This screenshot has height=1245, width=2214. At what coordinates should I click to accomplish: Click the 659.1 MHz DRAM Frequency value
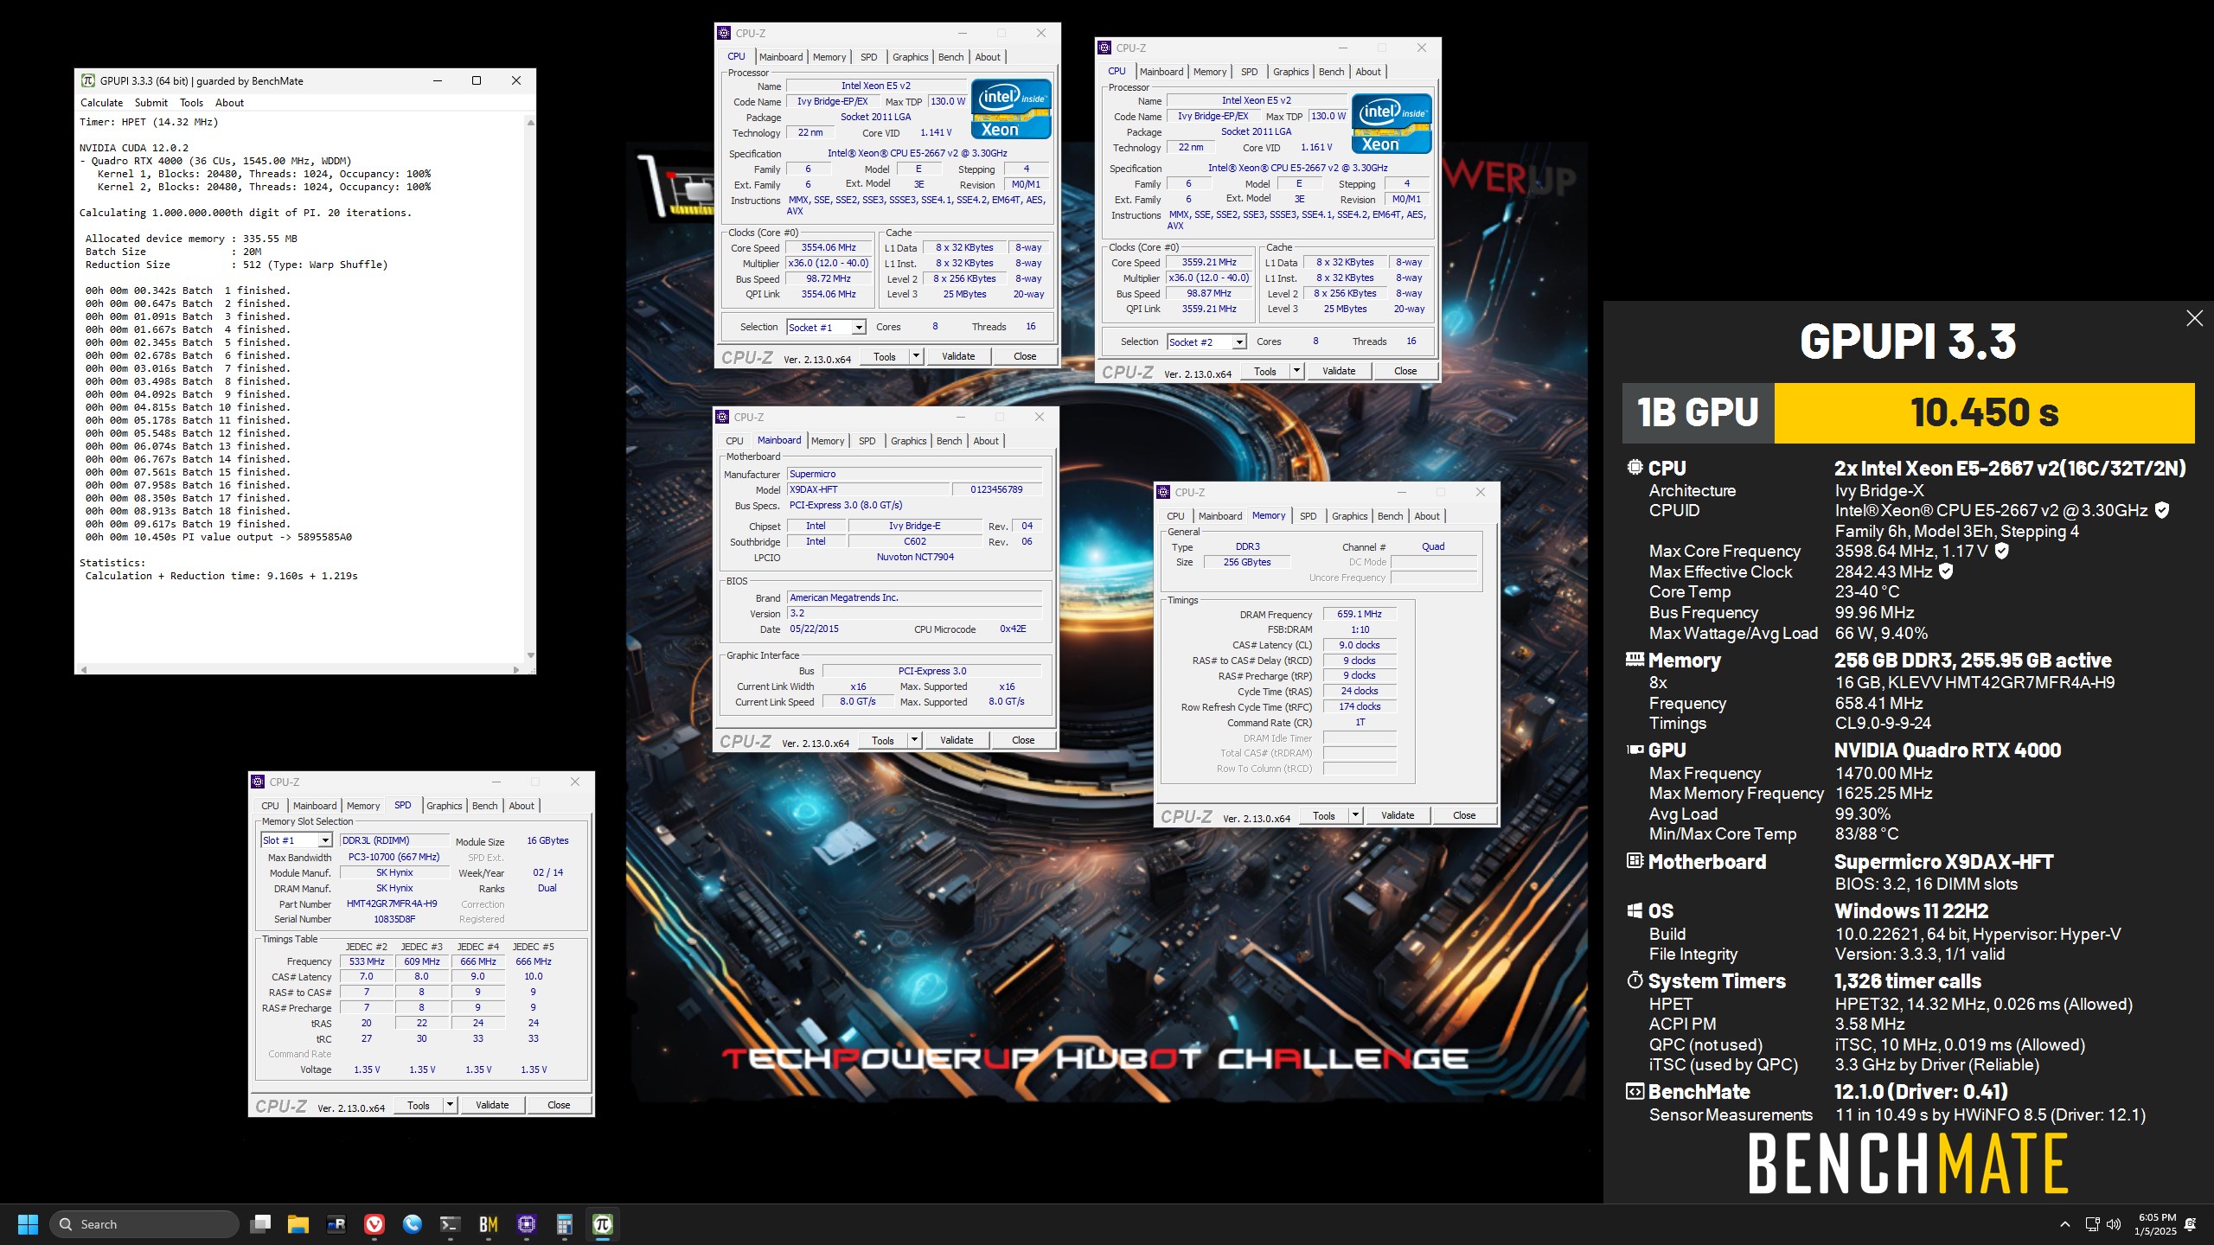point(1360,614)
